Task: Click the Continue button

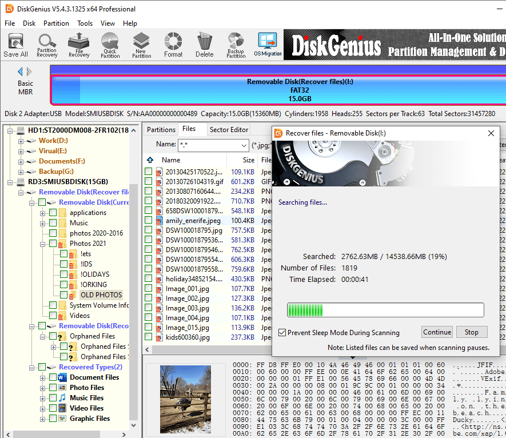Action: [437, 332]
